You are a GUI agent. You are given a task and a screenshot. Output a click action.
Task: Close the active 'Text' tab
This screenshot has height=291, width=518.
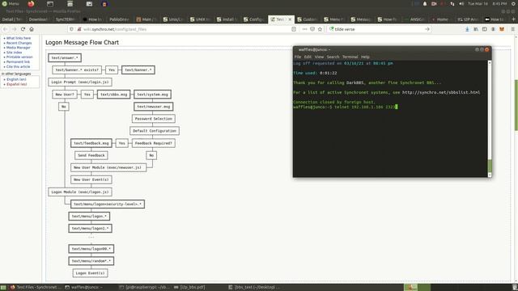tap(290, 19)
